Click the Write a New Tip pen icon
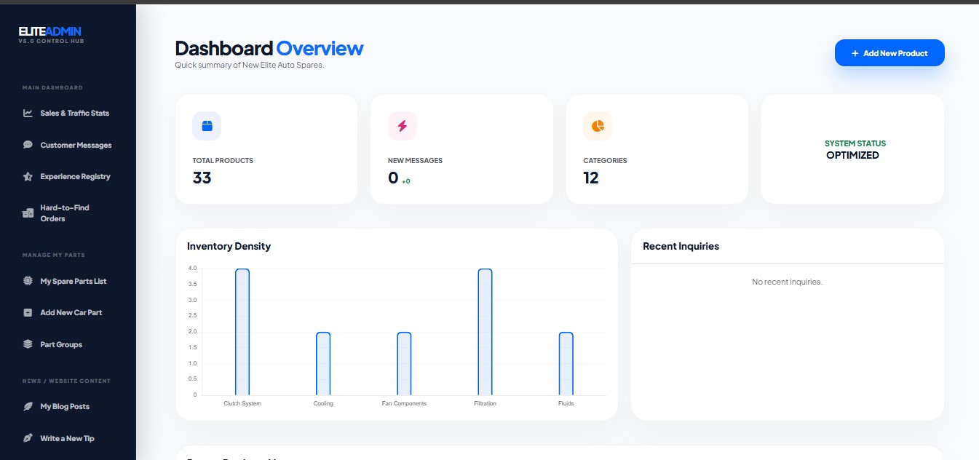 28,438
